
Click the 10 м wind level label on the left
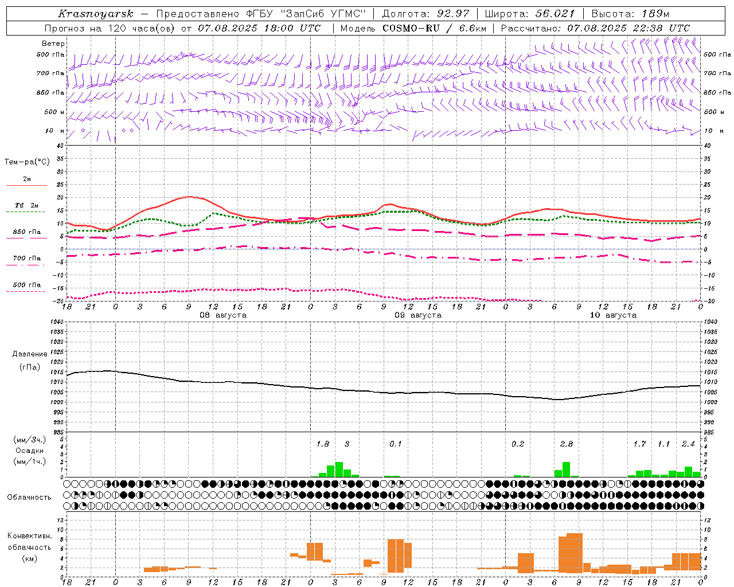[x=54, y=131]
